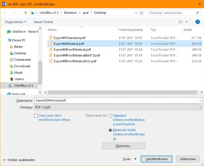The image size is (204, 166).
Task: Select the Minimale Größe radio button
Action: (x=110, y=130)
